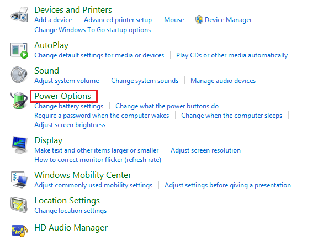
Task: Click the Sound speaker icon
Action: pos(19,75)
